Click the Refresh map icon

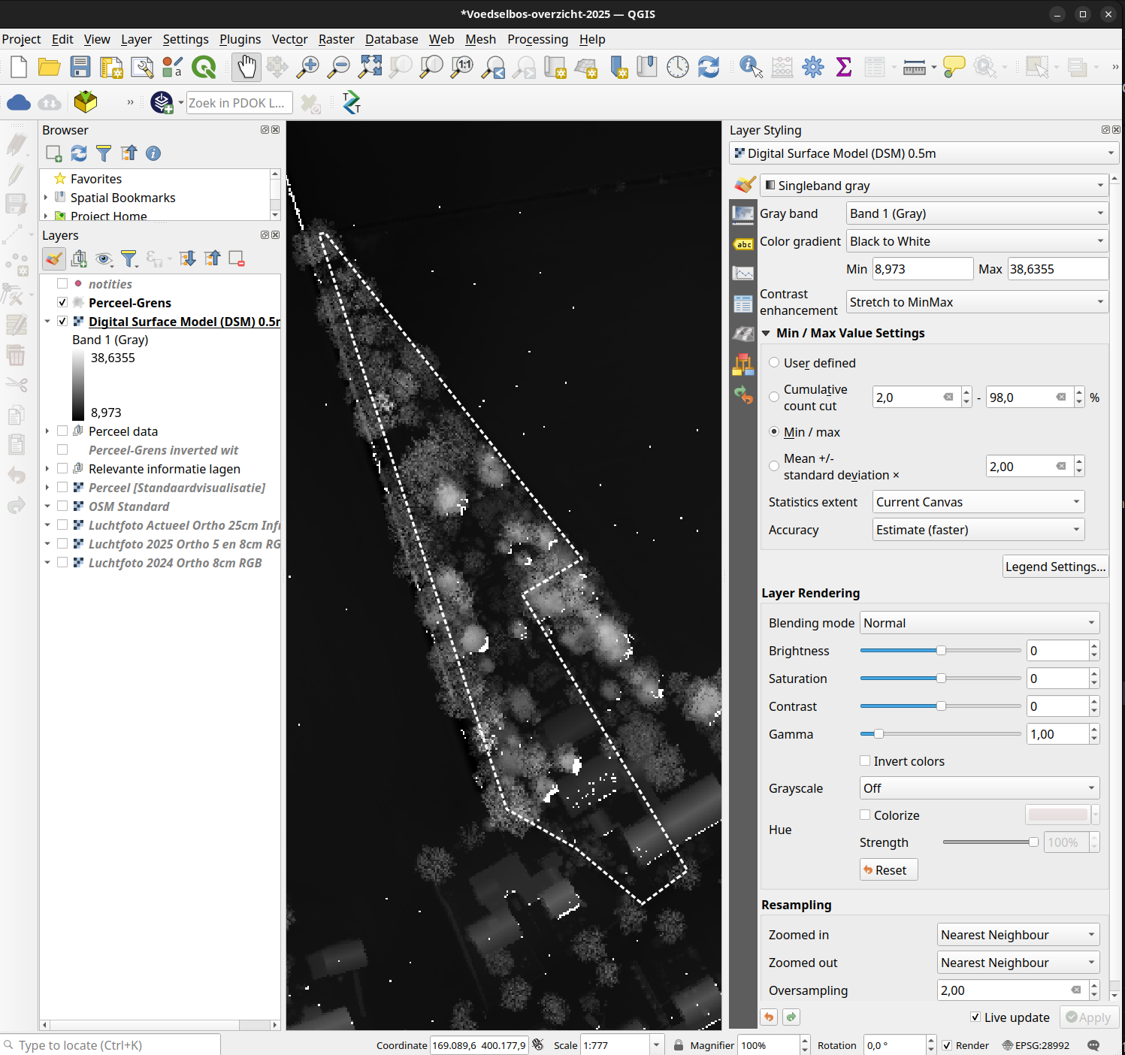click(709, 67)
